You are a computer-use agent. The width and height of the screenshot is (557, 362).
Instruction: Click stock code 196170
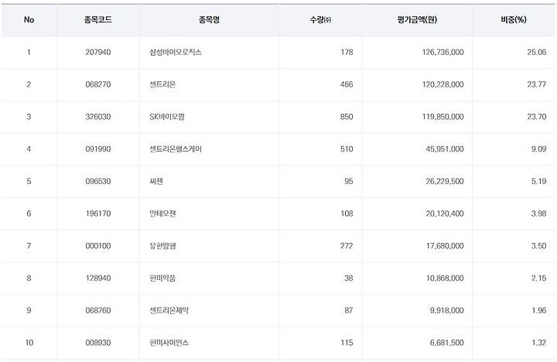click(98, 213)
